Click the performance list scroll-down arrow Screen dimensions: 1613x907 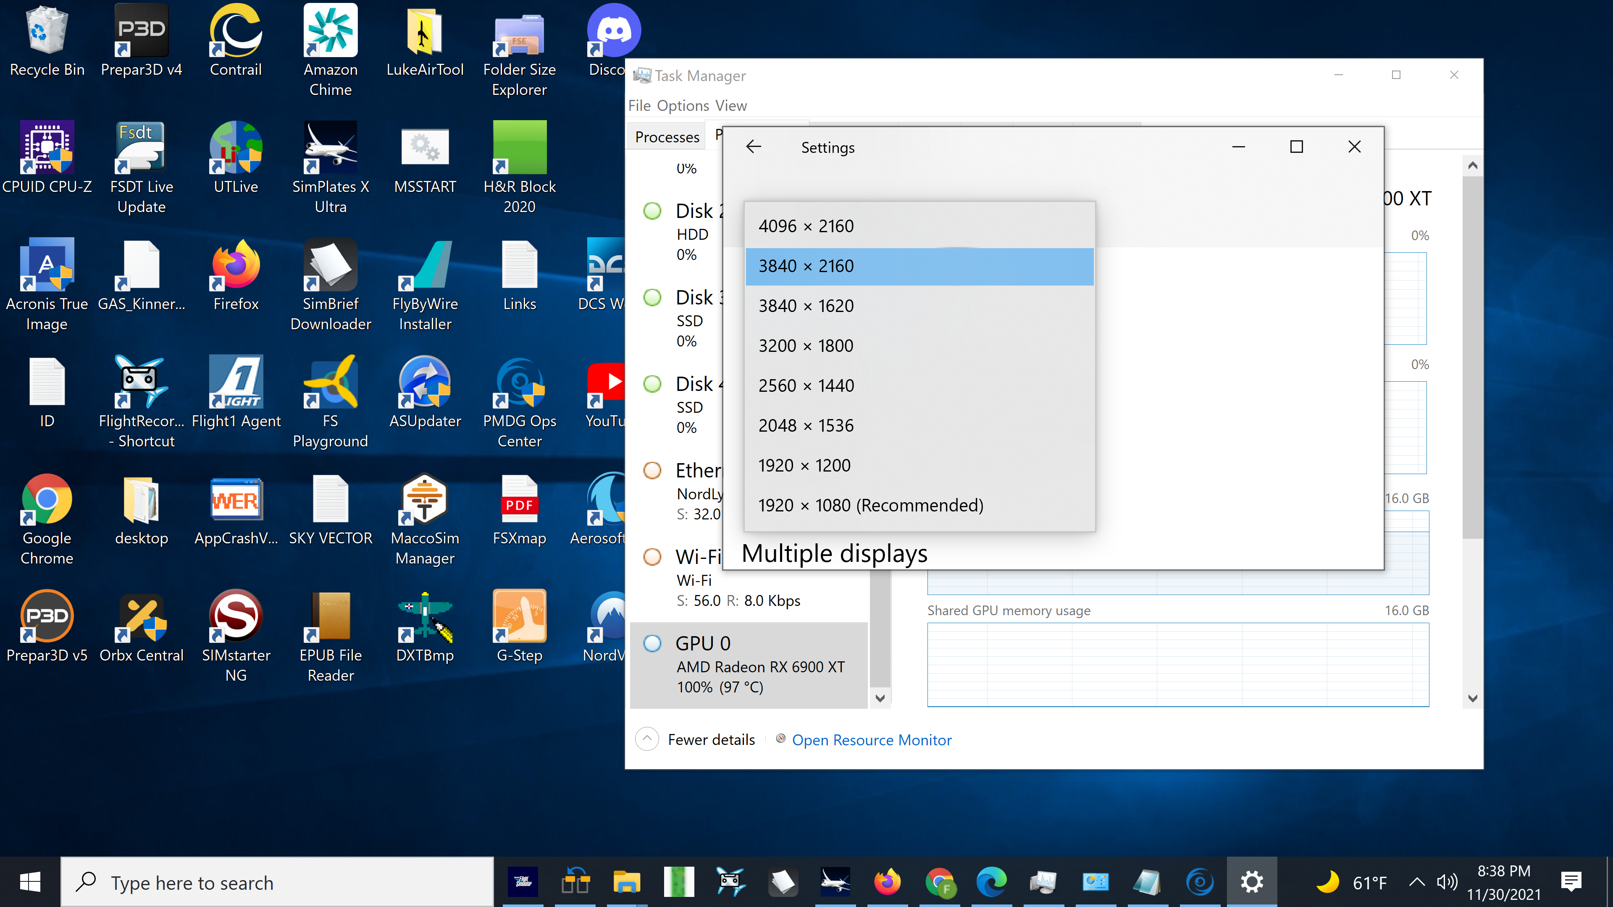880,698
